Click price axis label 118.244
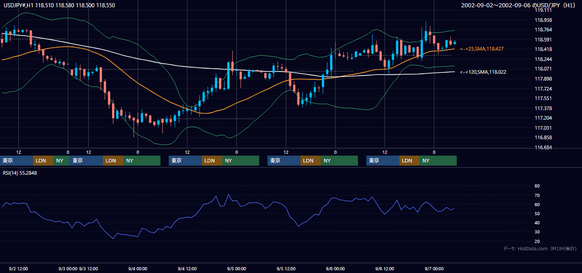 point(543,59)
